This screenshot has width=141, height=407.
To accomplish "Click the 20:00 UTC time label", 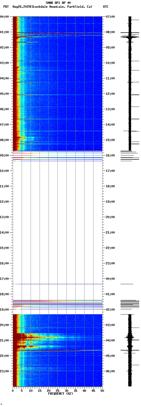I will tap(110, 217).
